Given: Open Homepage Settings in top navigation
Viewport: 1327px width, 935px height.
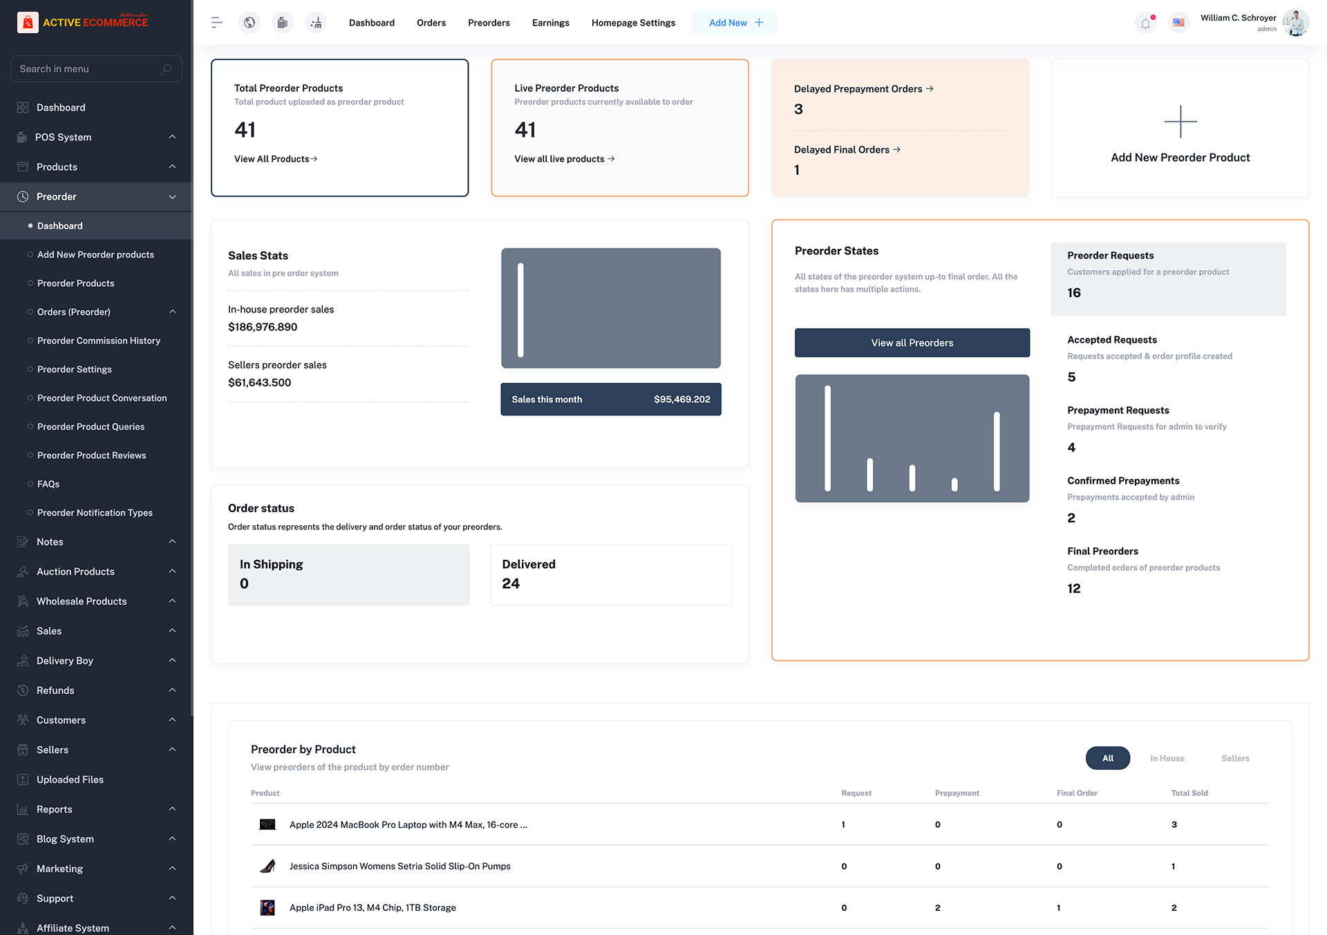Looking at the screenshot, I should (x=633, y=23).
